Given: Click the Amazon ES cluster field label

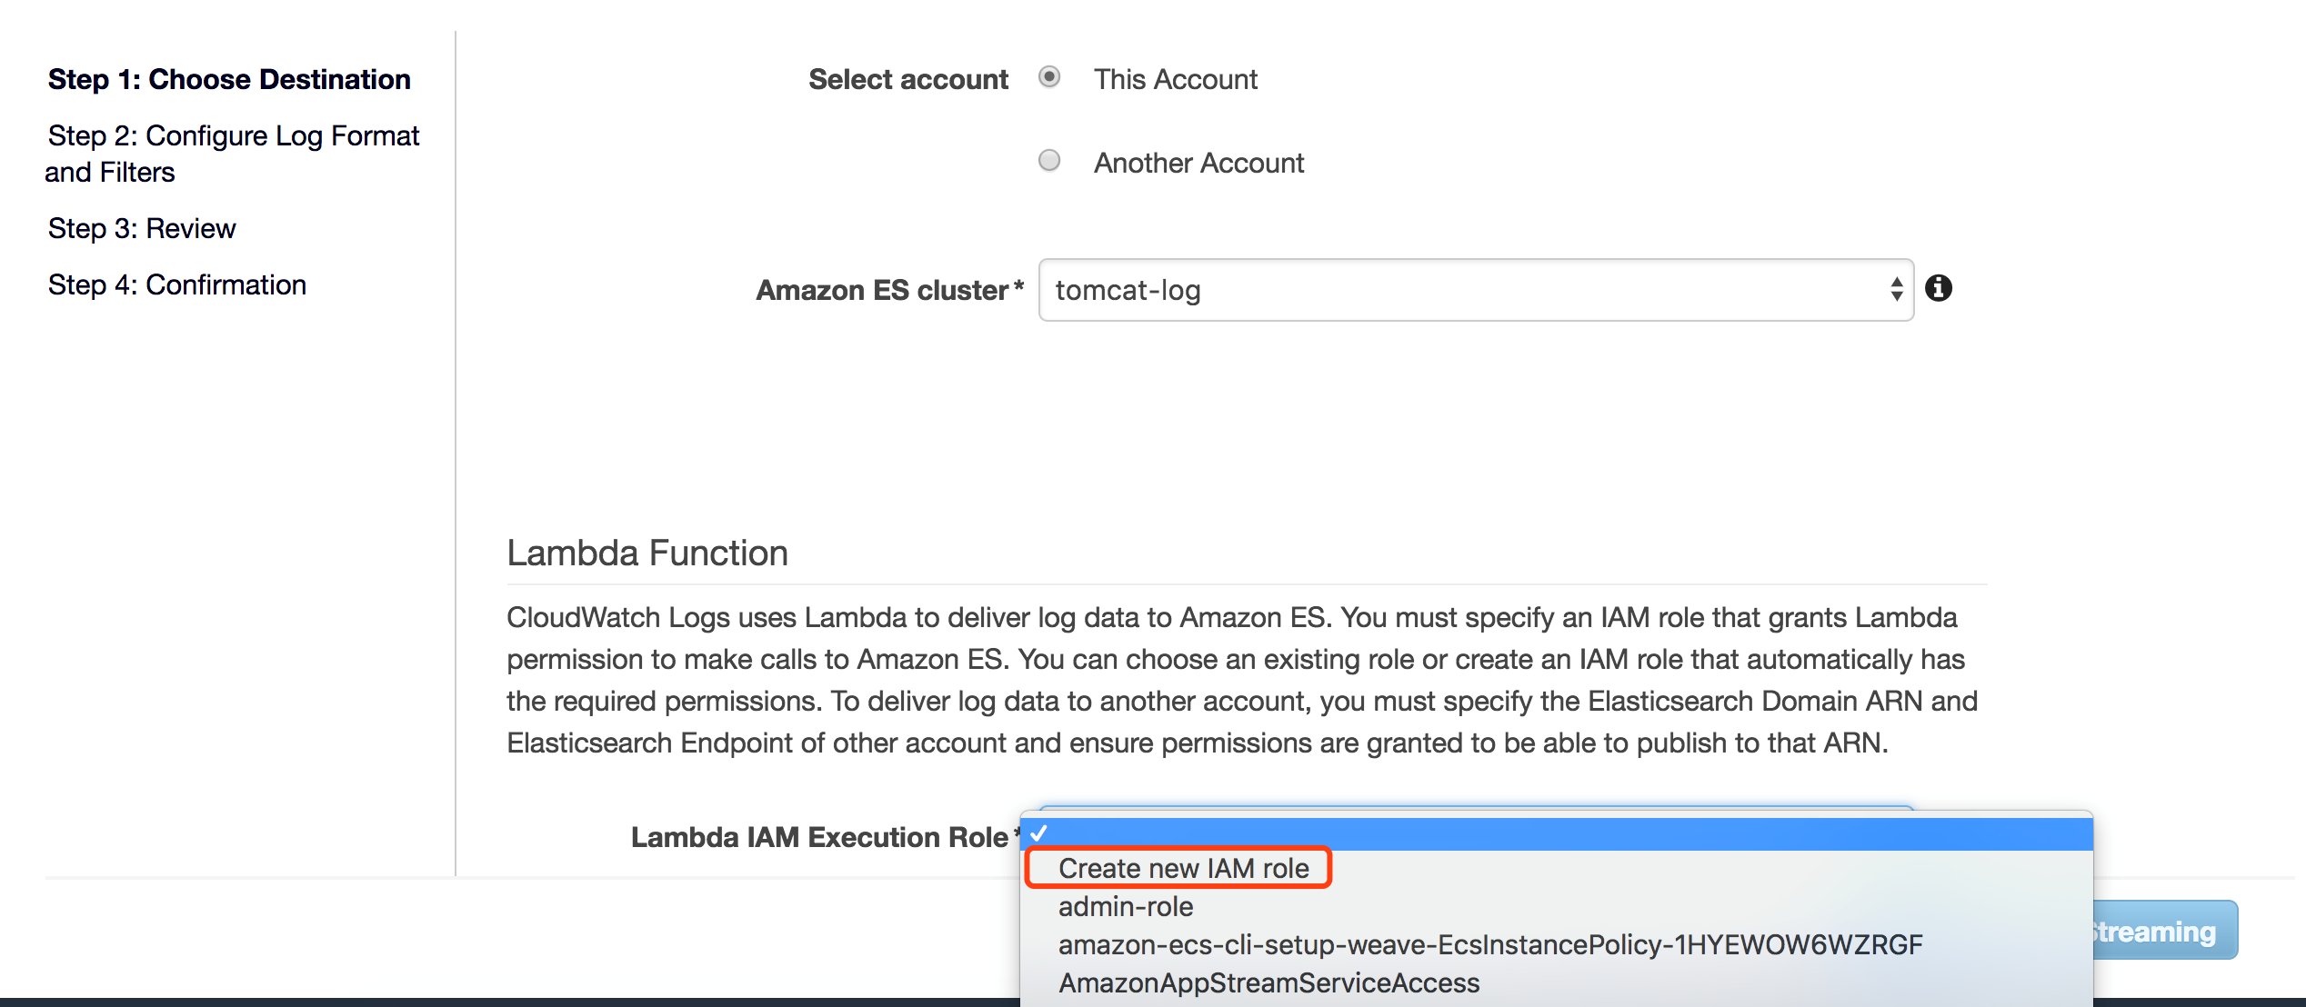Looking at the screenshot, I should point(882,290).
